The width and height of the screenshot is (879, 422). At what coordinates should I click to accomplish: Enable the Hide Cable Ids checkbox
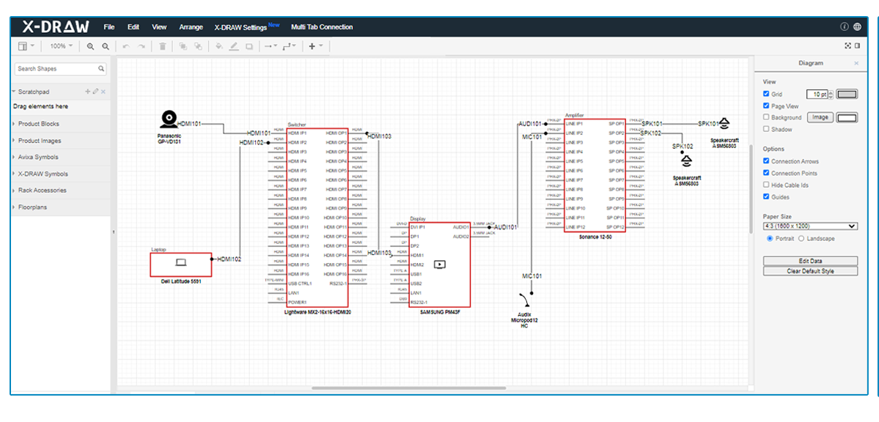click(767, 185)
